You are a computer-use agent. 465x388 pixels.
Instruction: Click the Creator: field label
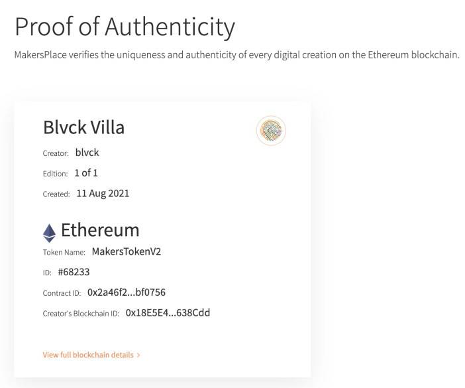(56, 153)
